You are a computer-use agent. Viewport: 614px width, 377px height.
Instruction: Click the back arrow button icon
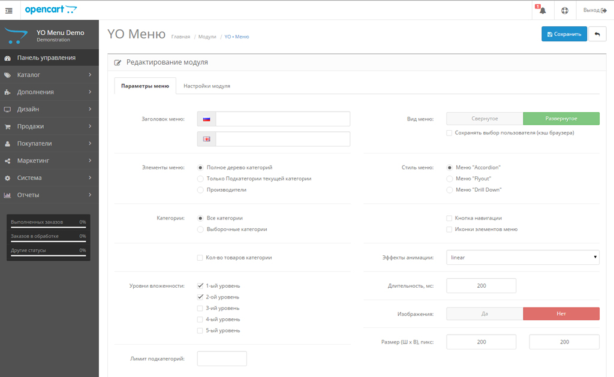[597, 34]
